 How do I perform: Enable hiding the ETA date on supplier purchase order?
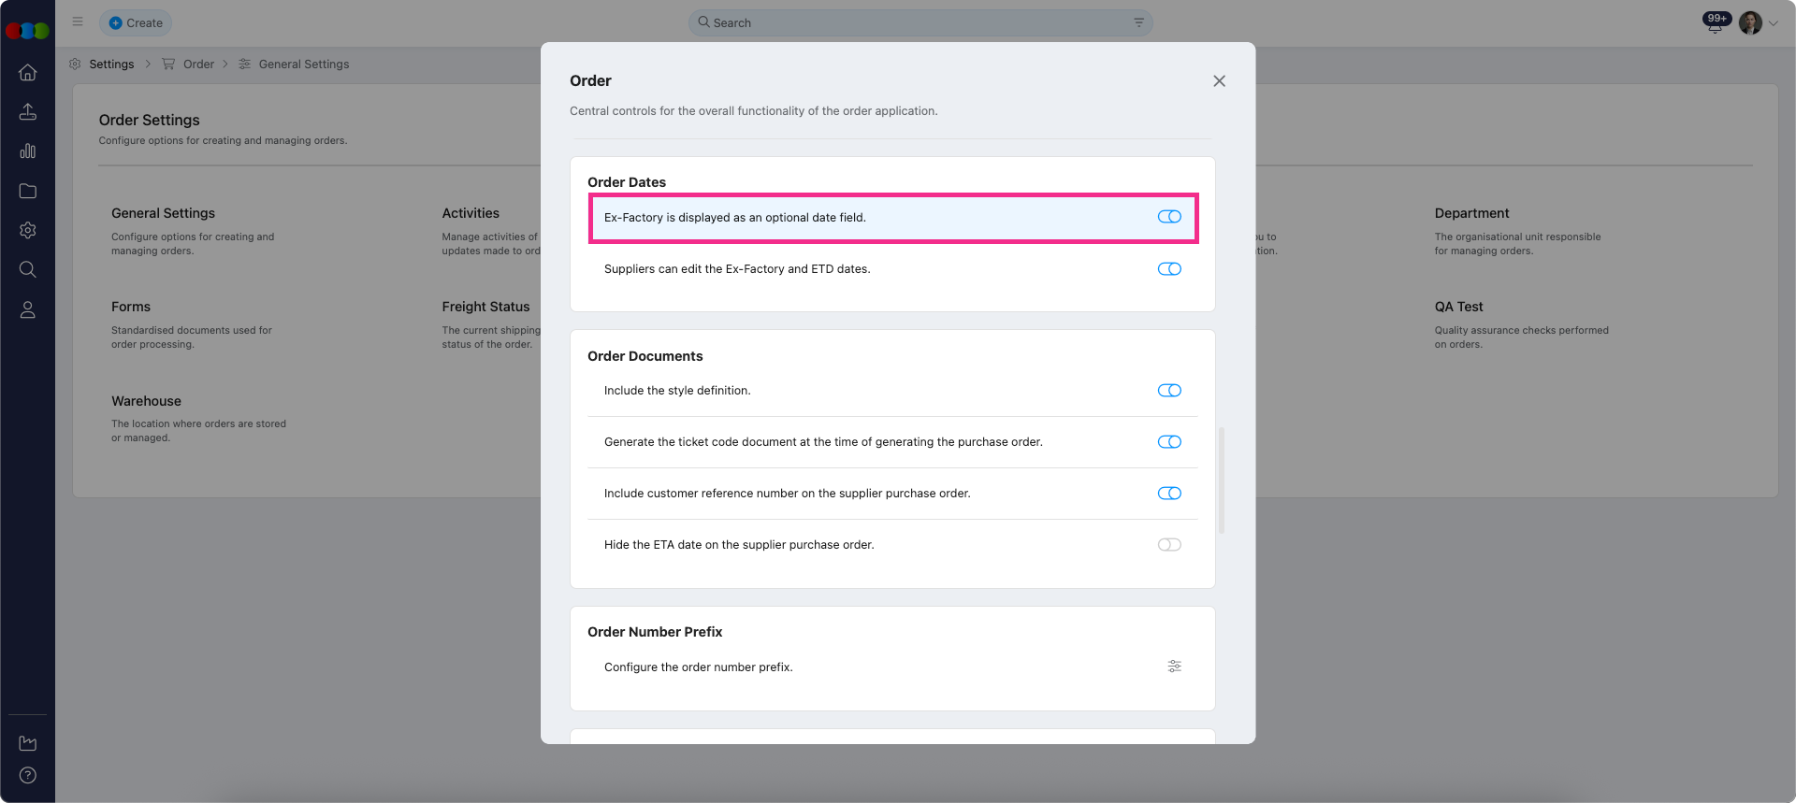(1168, 544)
